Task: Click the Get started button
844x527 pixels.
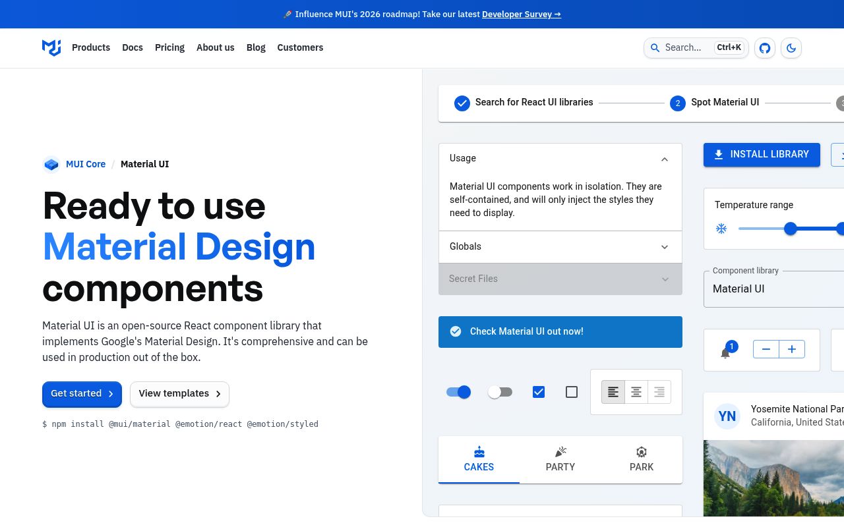Action: click(82, 394)
